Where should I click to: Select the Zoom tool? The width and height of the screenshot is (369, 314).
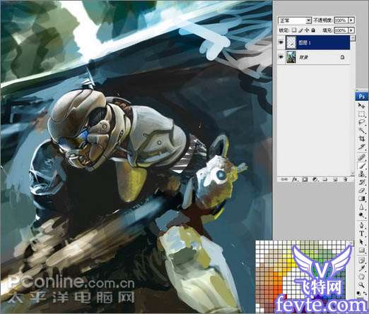coord(361,285)
